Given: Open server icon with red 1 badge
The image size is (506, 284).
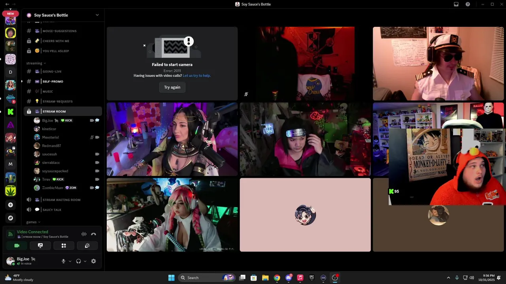Looking at the screenshot, I should [10, 99].
